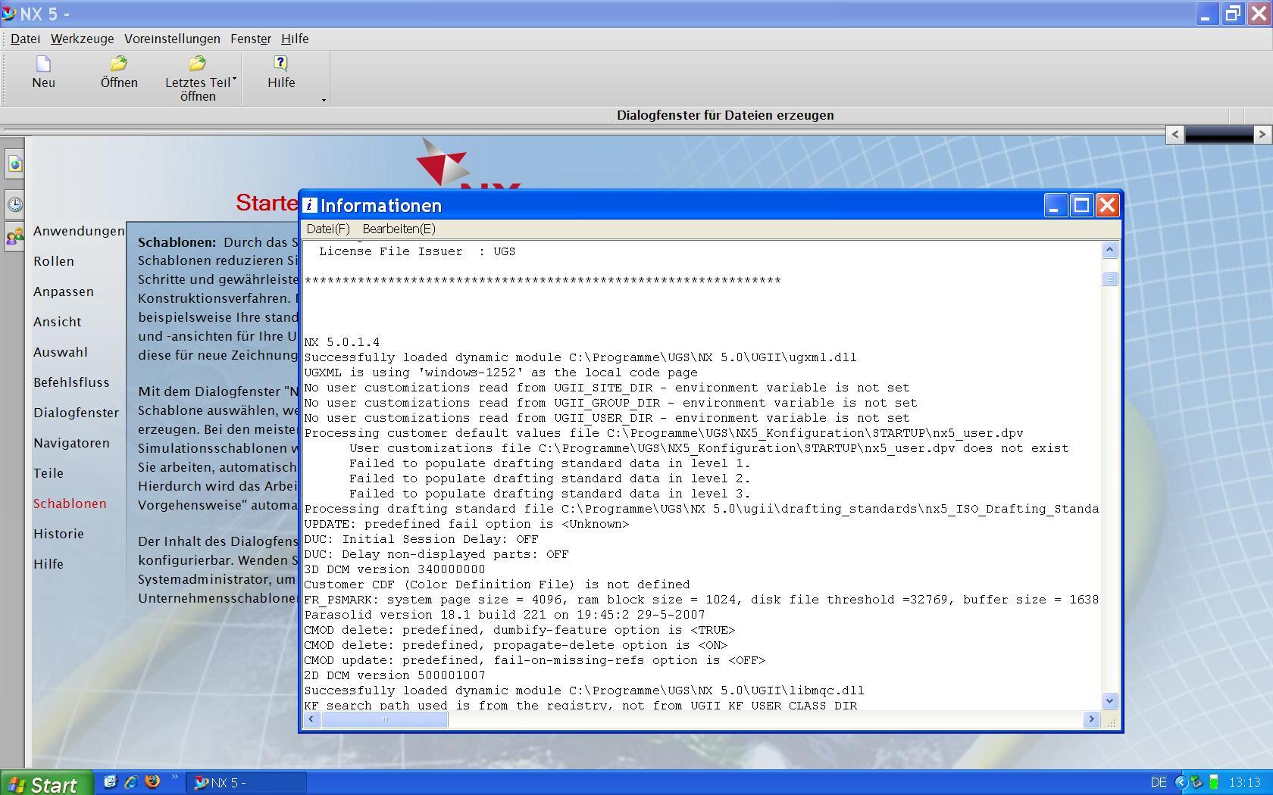Launch Firefox quick launch icon
Screen dimensions: 1273x795
coord(152,782)
